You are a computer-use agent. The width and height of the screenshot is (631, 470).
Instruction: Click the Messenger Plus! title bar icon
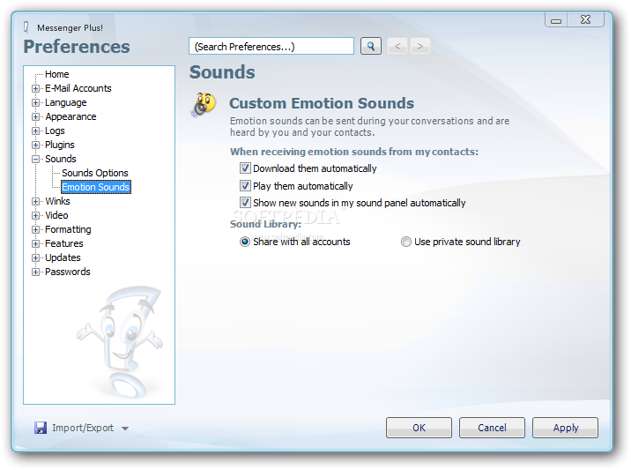(26, 27)
